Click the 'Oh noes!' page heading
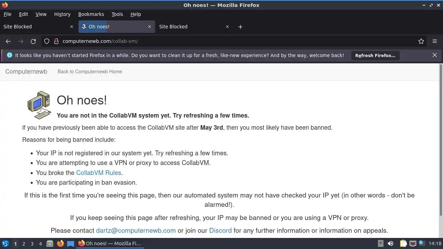The image size is (443, 249). click(82, 100)
